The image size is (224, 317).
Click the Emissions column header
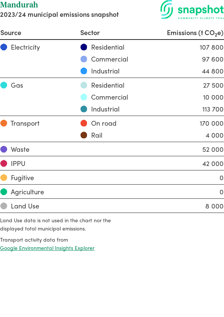[x=195, y=33]
